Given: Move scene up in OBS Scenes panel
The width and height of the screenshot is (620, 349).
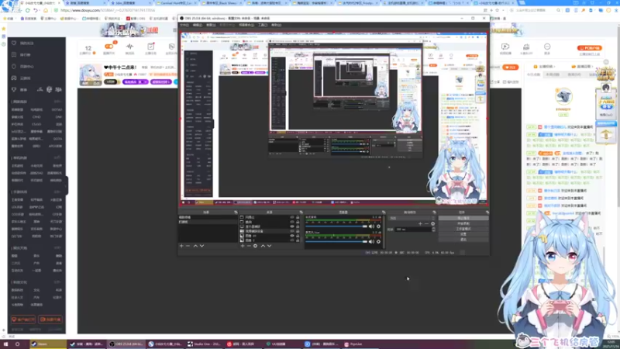Looking at the screenshot, I should 195,246.
